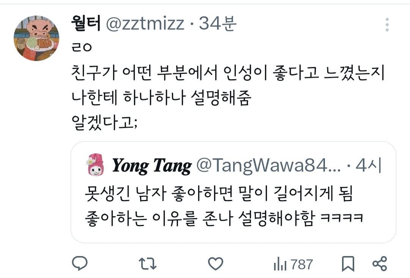Select the ㄹㅇ text line
Viewport: 410px width, 278px height.
pyautogui.click(x=82, y=47)
